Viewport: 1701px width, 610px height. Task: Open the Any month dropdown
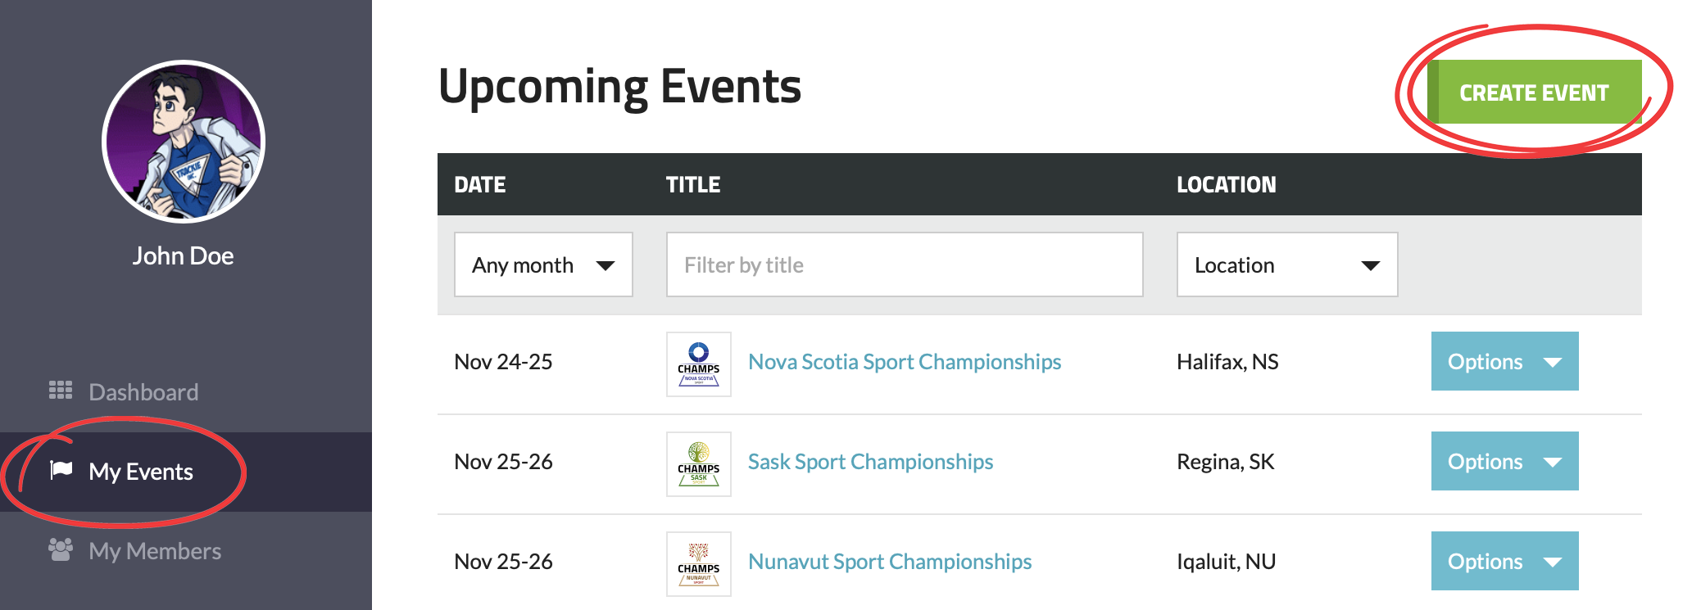tap(543, 265)
